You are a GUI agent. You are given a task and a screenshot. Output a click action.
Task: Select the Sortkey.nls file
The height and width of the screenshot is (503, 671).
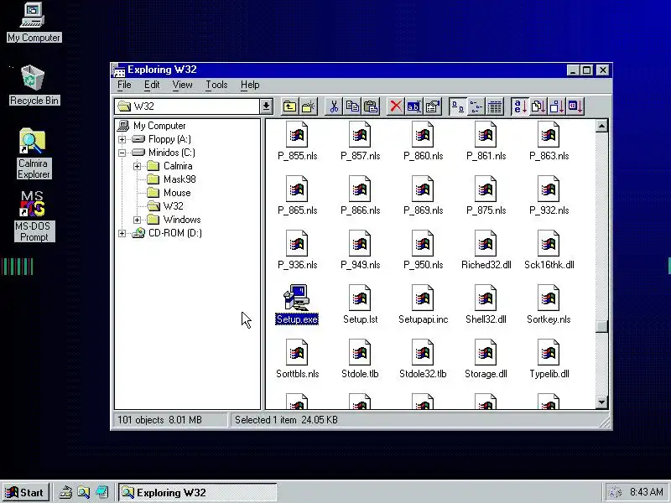(x=549, y=304)
